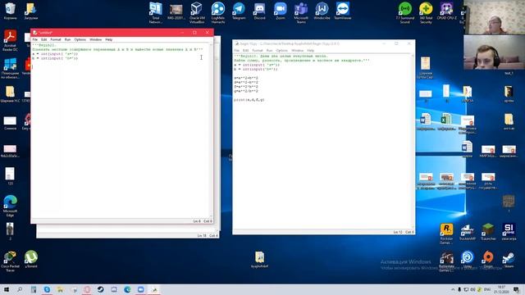Open Edge browser from taskbar
The width and height of the screenshot is (525, 295).
point(127,289)
